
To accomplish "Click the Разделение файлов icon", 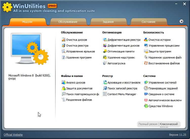I will coord(64,100).
